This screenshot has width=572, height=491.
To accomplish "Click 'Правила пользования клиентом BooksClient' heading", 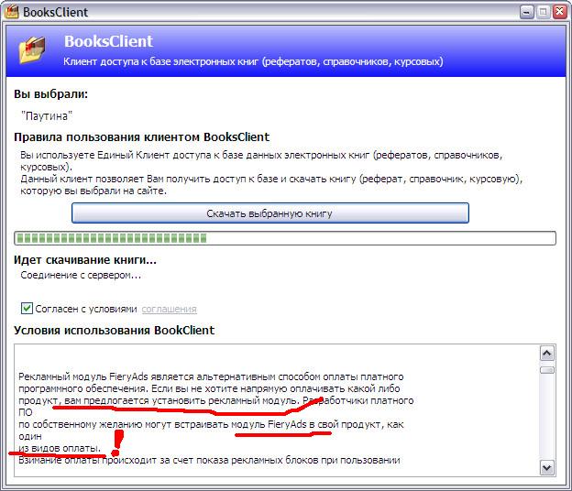I will [x=141, y=137].
